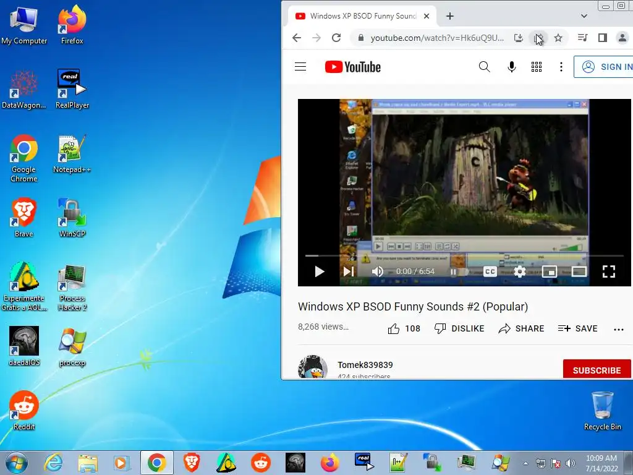Click Tomek839839 channel avatar
This screenshot has height=475, width=633.
pyautogui.click(x=312, y=367)
